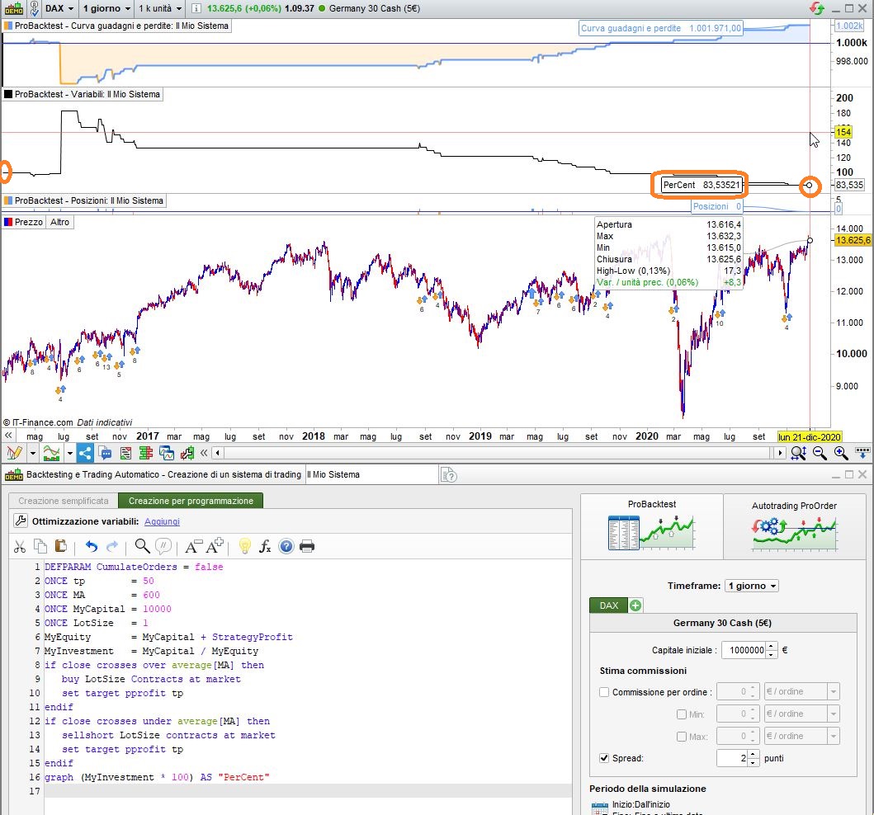
Task: Click the green plus to add instrument
Action: 635,605
